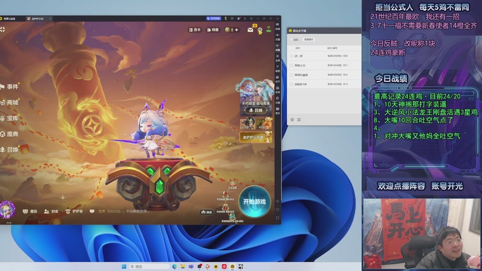Add currency via the plus beside coin count
The image size is (482, 271).
pyautogui.click(x=236, y=30)
